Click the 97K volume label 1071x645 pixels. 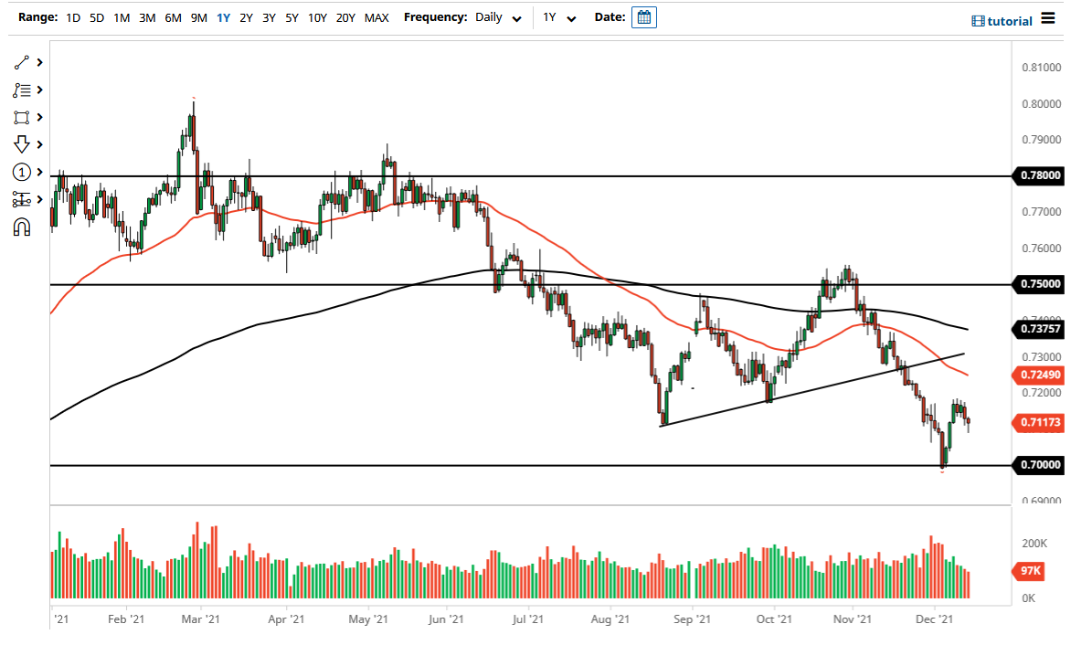pyautogui.click(x=1028, y=572)
